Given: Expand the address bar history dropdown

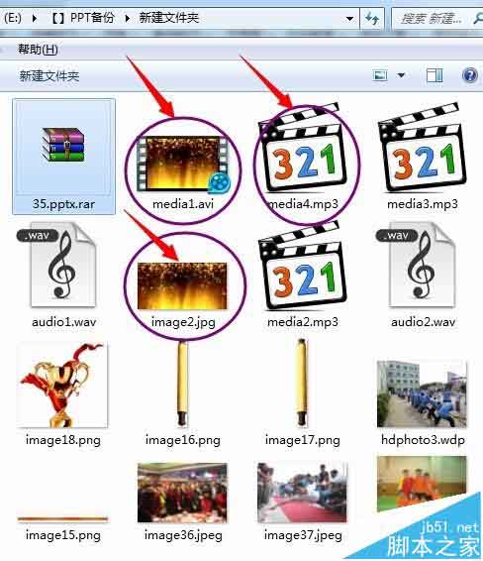Looking at the screenshot, I should point(350,18).
